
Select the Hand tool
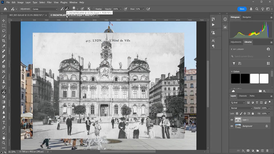click(x=4, y=138)
